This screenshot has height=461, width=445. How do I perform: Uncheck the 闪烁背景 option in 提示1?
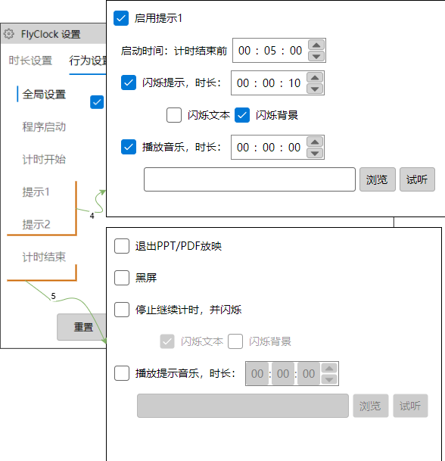pyautogui.click(x=242, y=115)
